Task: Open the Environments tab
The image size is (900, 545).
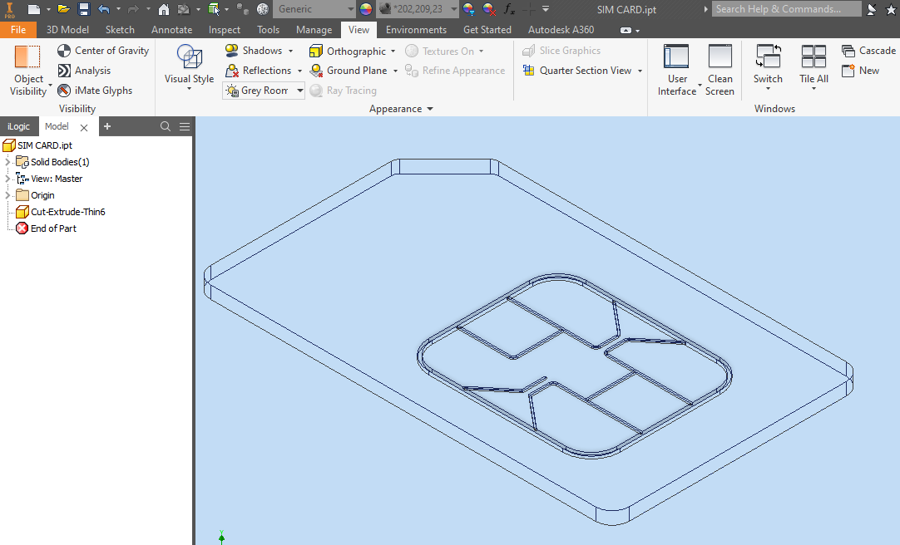Action: 416,30
